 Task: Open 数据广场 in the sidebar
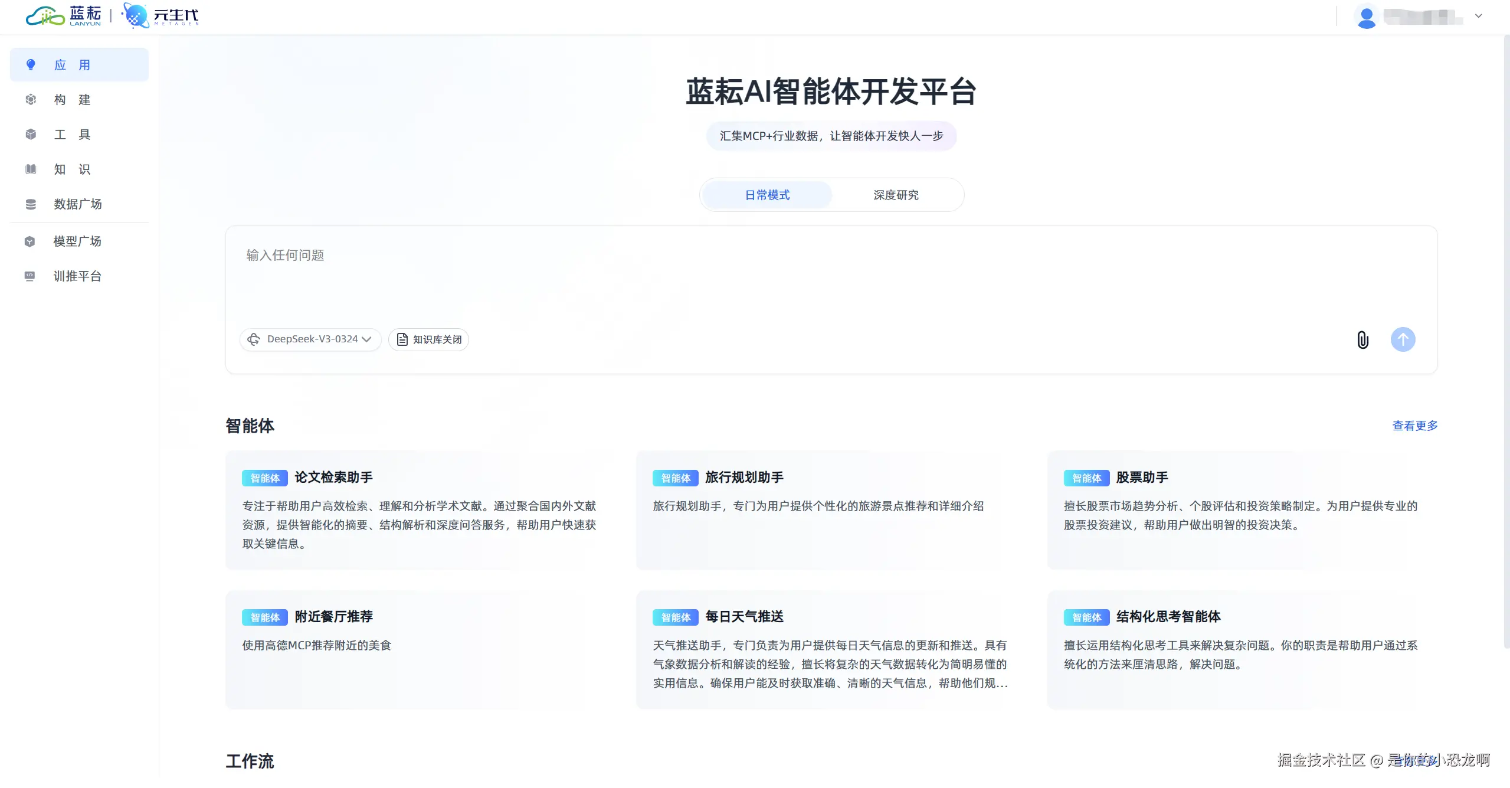[x=77, y=204]
